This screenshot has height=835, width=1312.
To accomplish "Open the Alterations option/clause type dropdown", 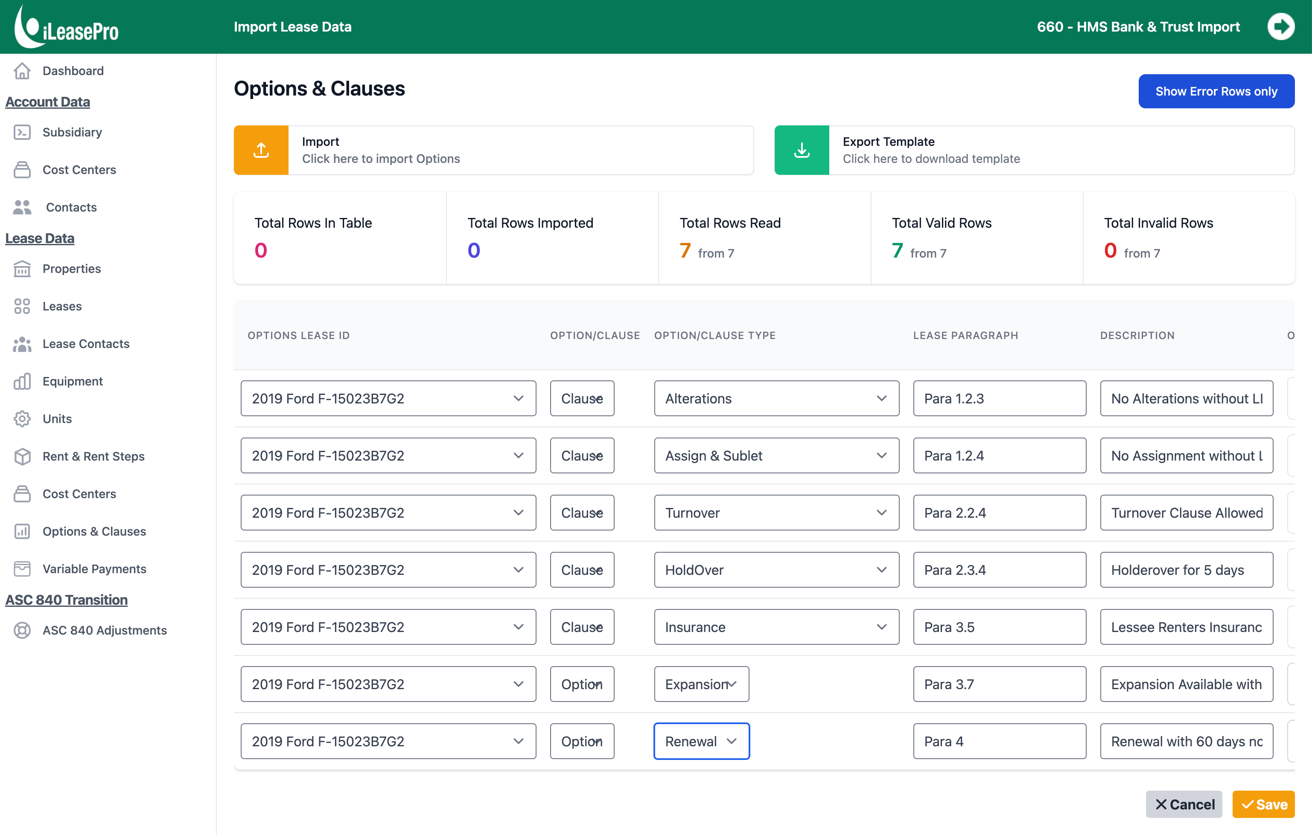I will (776, 398).
